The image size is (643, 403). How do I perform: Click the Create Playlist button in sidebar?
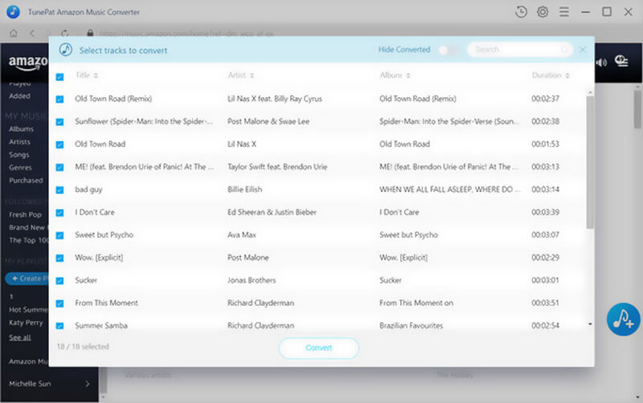point(27,279)
